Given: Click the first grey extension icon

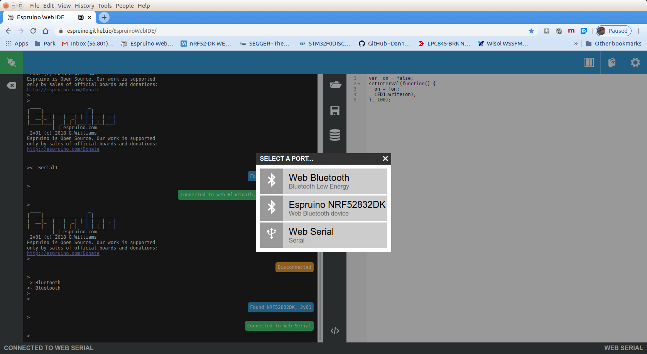Looking at the screenshot, I should pos(547,31).
